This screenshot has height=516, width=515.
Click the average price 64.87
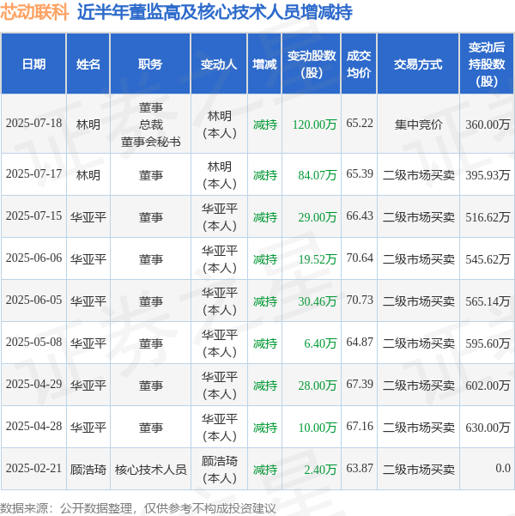(360, 343)
